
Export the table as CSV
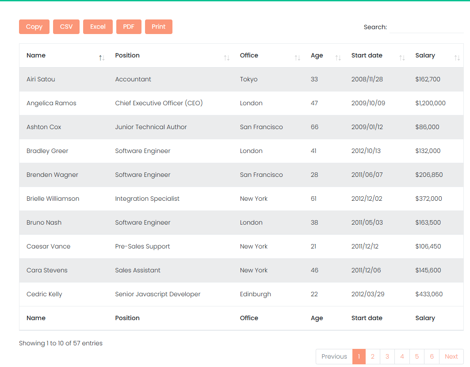coord(66,27)
